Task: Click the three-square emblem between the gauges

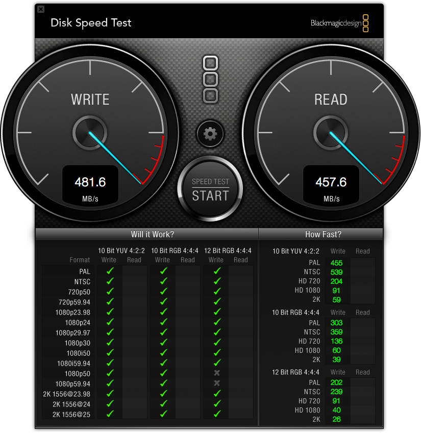Action: click(210, 80)
